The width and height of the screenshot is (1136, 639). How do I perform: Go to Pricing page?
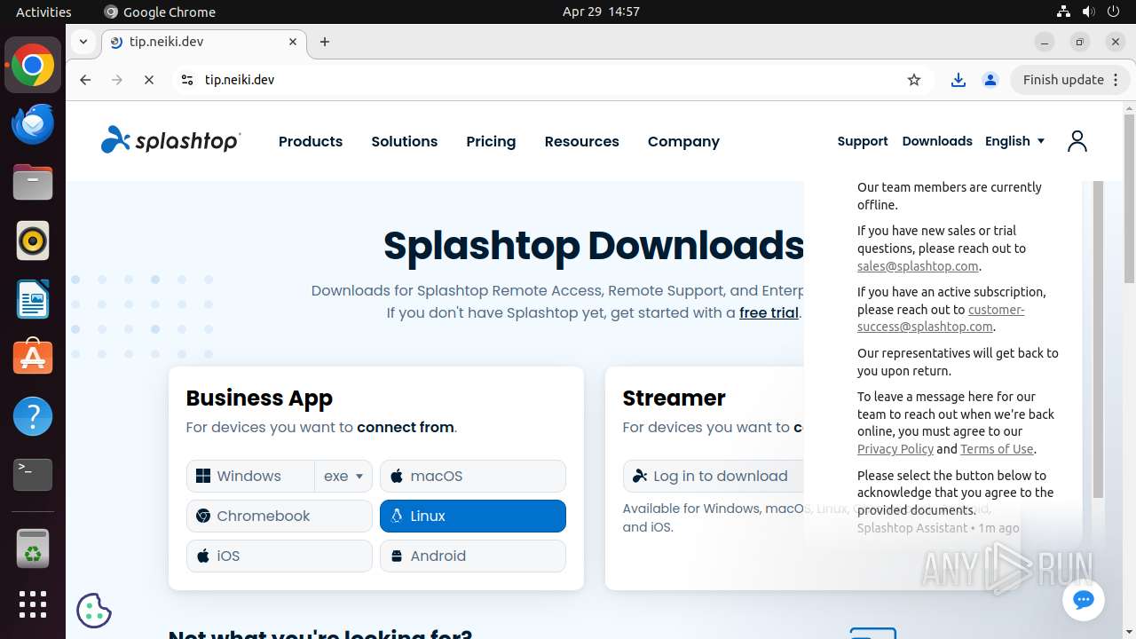491,141
